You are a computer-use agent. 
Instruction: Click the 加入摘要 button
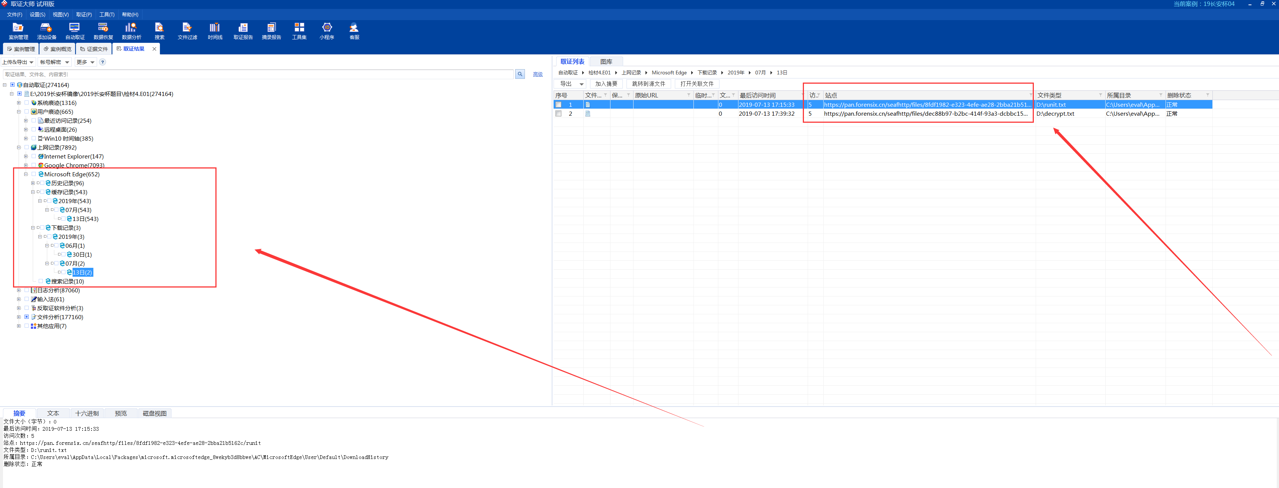[x=606, y=84]
